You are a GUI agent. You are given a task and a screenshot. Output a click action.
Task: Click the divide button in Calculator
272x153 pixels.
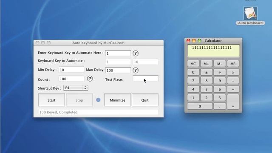tap(220, 72)
